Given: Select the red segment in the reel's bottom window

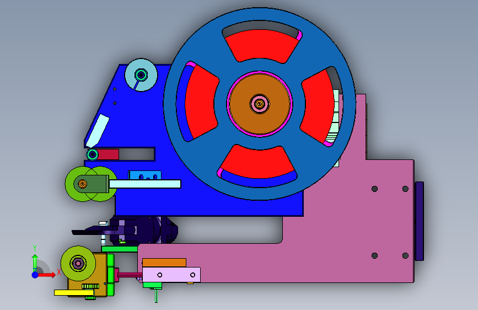Looking at the screenshot, I should [x=258, y=162].
